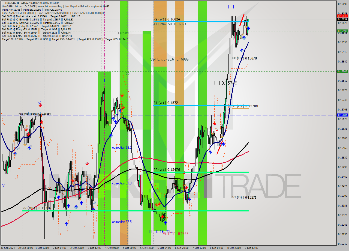Click '9 Oct 12:00' on the time axis
The image size is (349, 251).
click(251, 248)
